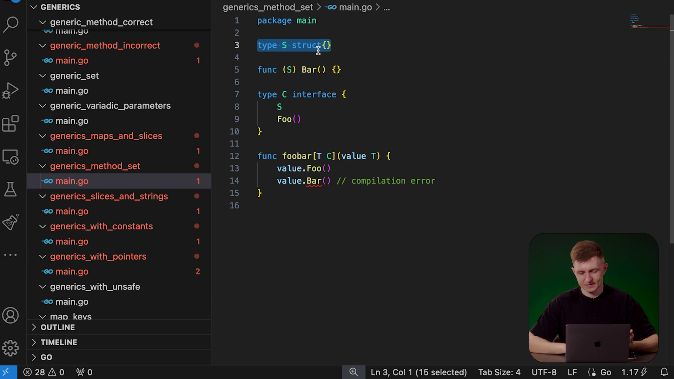The height and width of the screenshot is (379, 674).
Task: Change Tab Size: 4 indentation setting
Action: point(499,372)
